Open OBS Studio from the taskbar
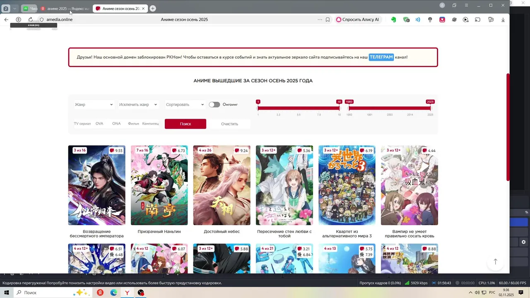 click(x=141, y=293)
